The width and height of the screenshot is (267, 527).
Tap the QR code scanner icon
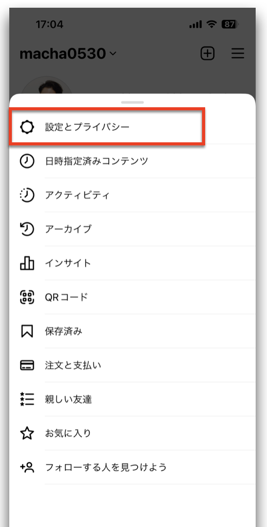pyautogui.click(x=27, y=297)
